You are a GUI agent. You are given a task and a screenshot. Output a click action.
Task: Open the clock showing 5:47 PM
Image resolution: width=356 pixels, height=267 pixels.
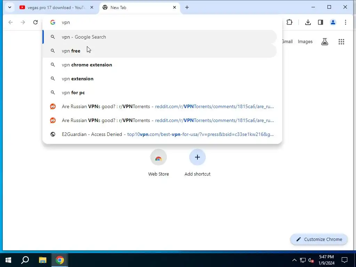coord(326,260)
